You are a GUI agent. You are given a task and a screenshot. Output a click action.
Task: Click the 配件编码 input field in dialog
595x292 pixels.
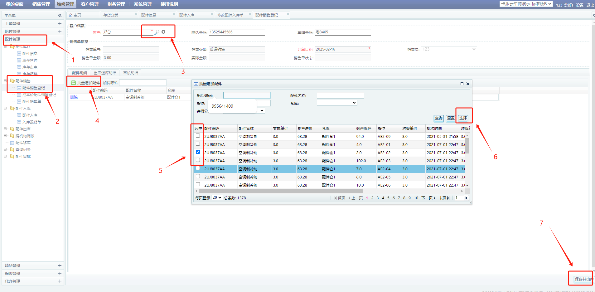tap(247, 95)
